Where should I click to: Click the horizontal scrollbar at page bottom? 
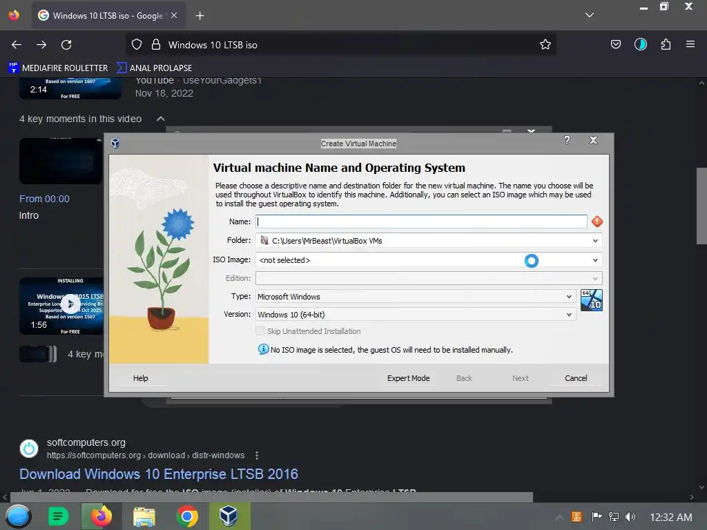tap(271, 497)
